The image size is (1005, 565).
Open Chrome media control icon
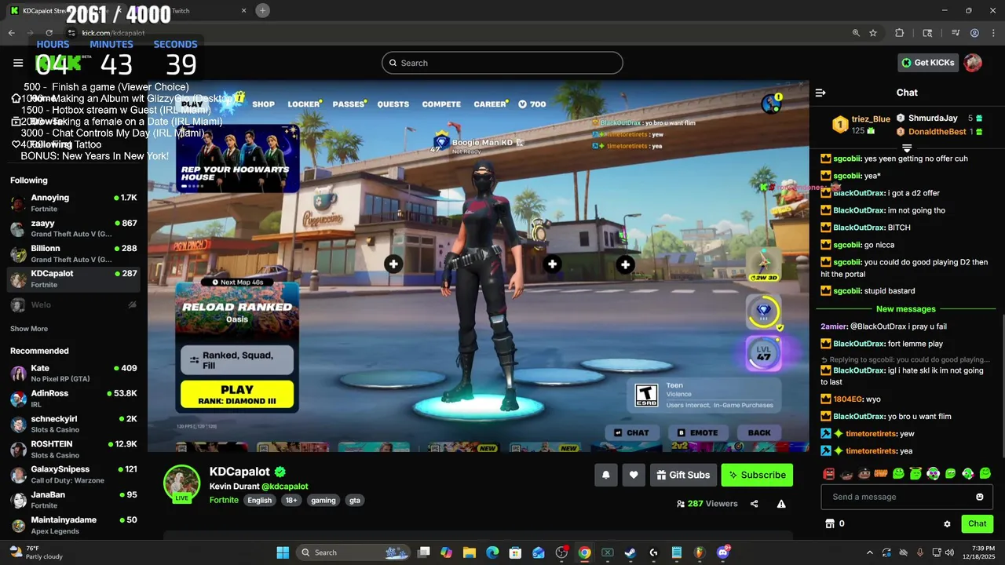[x=956, y=33]
